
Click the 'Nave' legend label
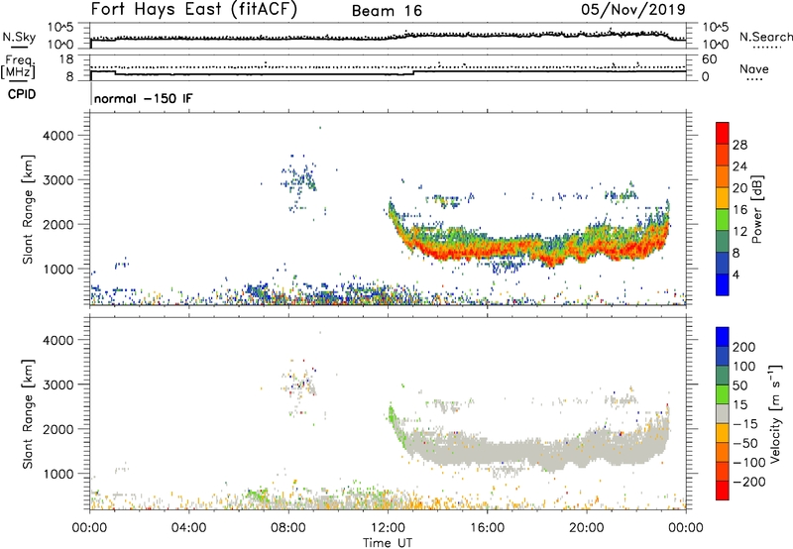pos(754,68)
